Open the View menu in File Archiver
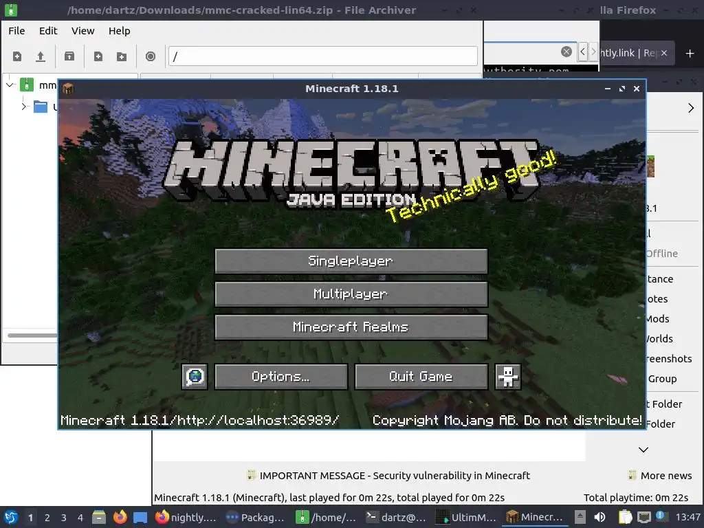 coord(82,30)
